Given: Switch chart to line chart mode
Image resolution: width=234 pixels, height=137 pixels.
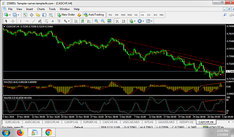Looking at the screenshot, I should 89,21.
